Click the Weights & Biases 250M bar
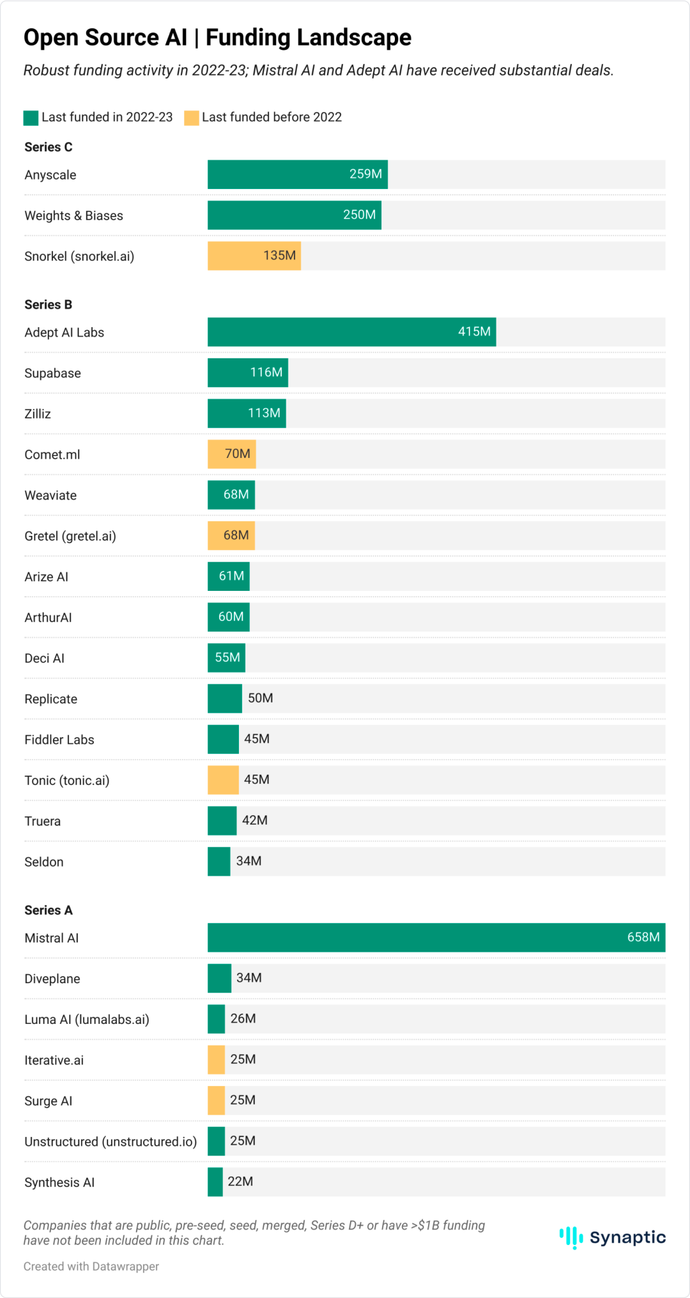Screen dimensions: 690x1298 (295, 215)
